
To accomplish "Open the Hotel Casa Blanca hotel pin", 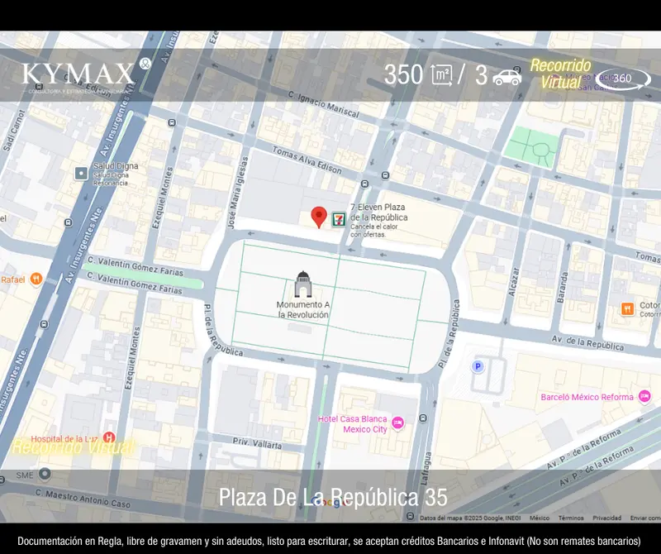I will point(397,423).
